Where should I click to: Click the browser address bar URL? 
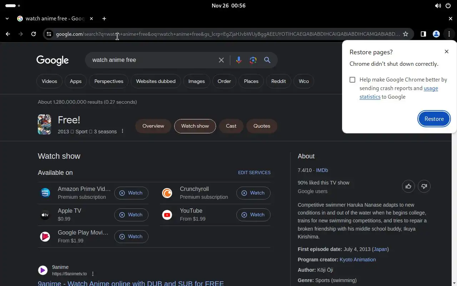tap(228, 34)
